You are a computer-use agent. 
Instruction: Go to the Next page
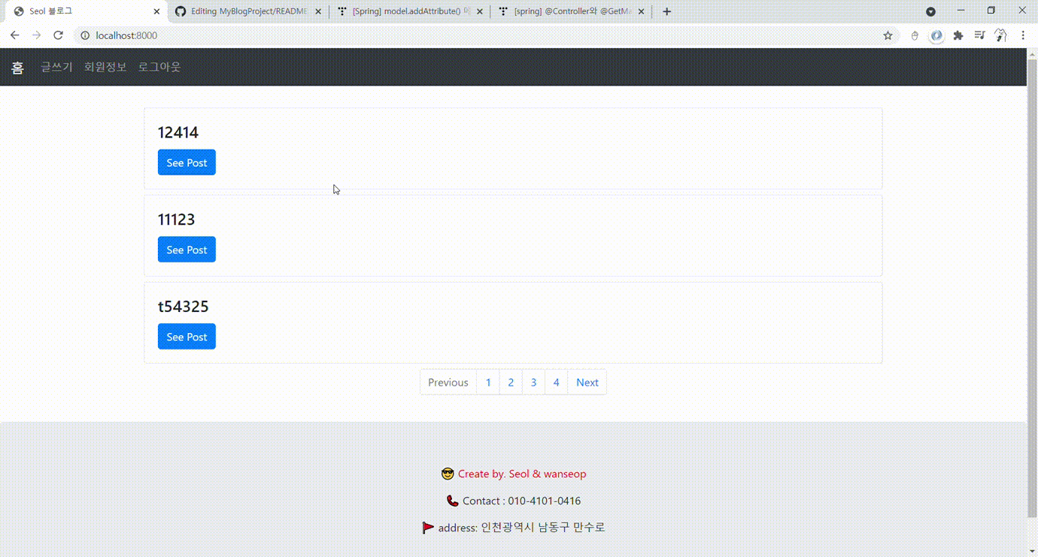click(587, 382)
